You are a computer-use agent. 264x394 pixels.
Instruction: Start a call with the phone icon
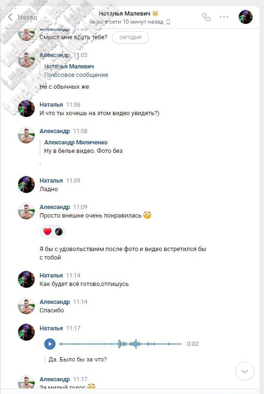206,17
